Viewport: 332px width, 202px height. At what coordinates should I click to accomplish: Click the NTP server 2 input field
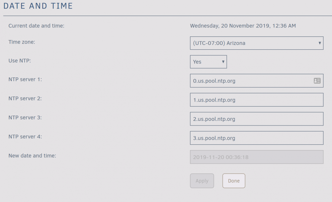click(257, 100)
